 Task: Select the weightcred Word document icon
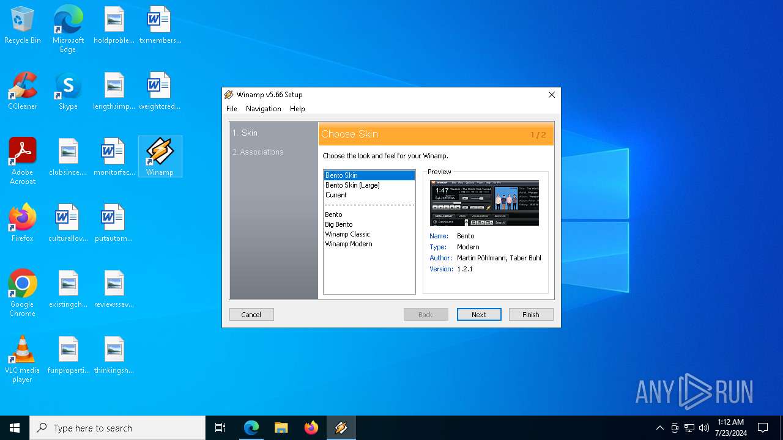(160, 92)
